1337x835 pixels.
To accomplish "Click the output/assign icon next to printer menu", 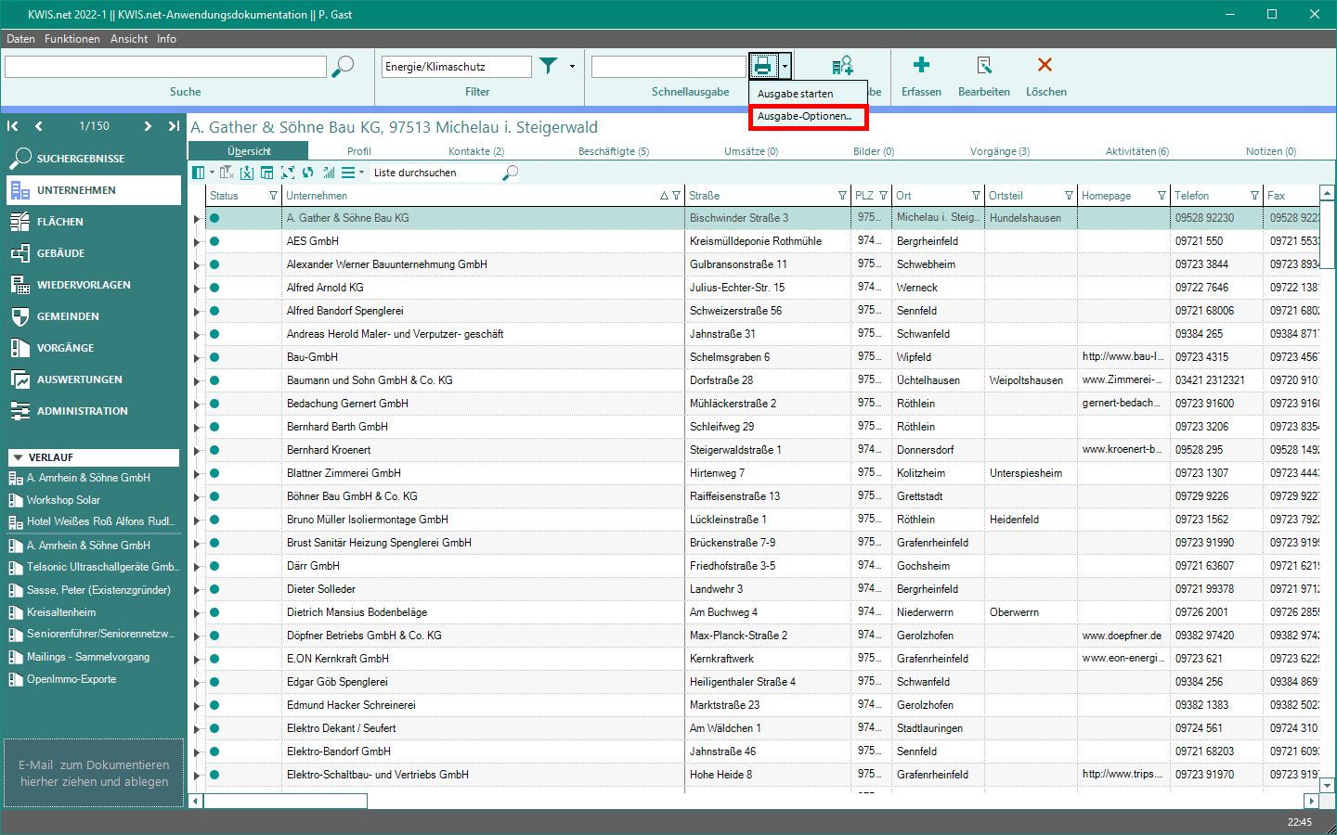I will tap(842, 66).
